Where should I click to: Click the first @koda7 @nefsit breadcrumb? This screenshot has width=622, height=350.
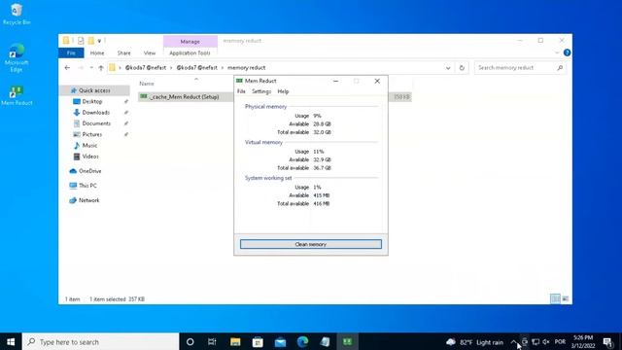click(146, 68)
